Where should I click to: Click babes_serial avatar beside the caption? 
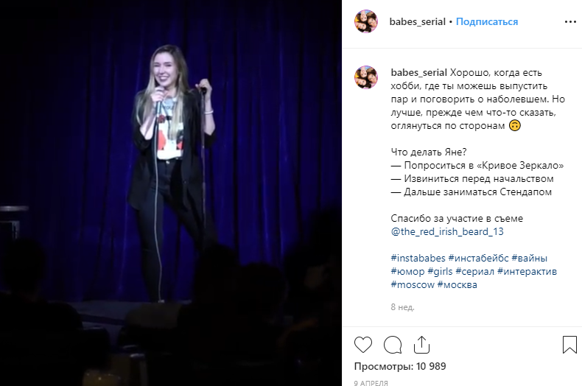(366, 77)
